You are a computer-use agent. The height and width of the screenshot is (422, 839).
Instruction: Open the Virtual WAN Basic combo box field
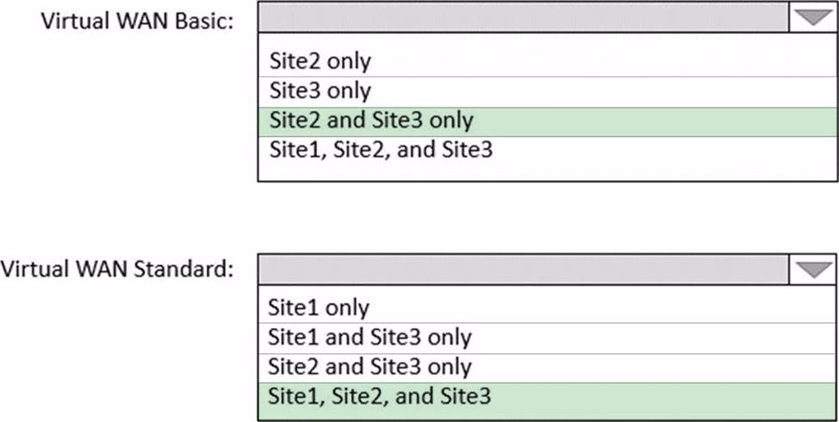[523, 19]
